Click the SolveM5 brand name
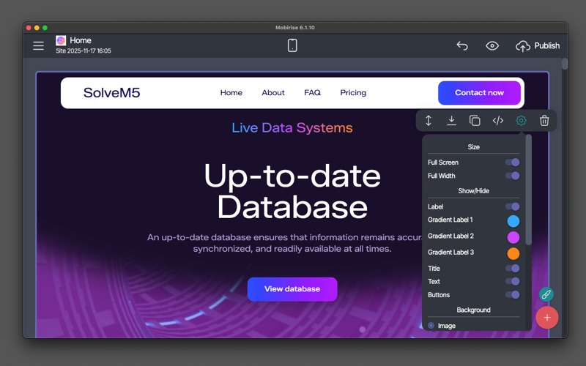Image resolution: width=586 pixels, height=366 pixels. (112, 93)
